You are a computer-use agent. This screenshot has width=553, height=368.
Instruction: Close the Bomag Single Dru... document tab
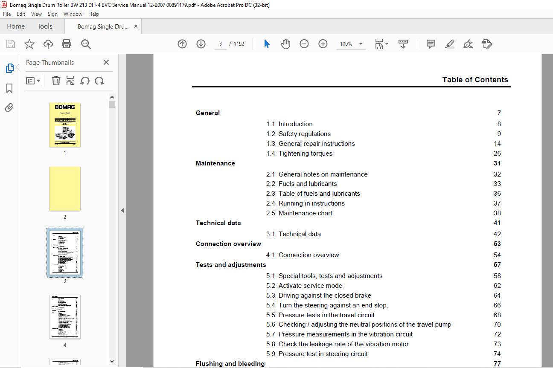pyautogui.click(x=136, y=26)
